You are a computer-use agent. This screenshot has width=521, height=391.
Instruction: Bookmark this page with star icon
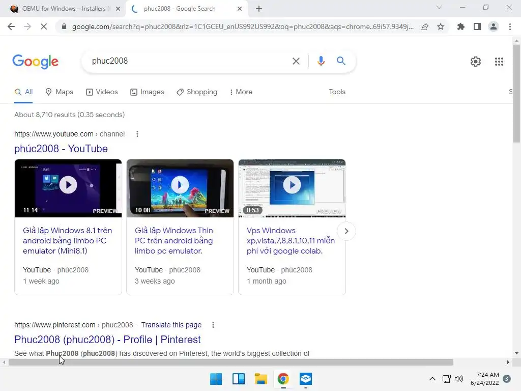[x=441, y=26]
